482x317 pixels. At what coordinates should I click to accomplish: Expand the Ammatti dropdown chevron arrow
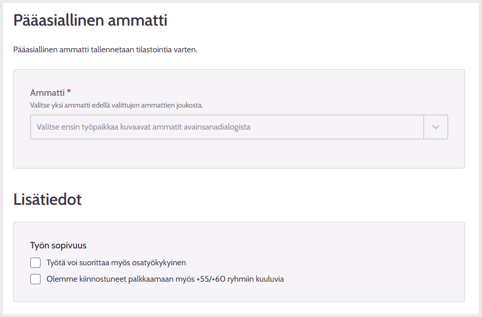(x=436, y=127)
